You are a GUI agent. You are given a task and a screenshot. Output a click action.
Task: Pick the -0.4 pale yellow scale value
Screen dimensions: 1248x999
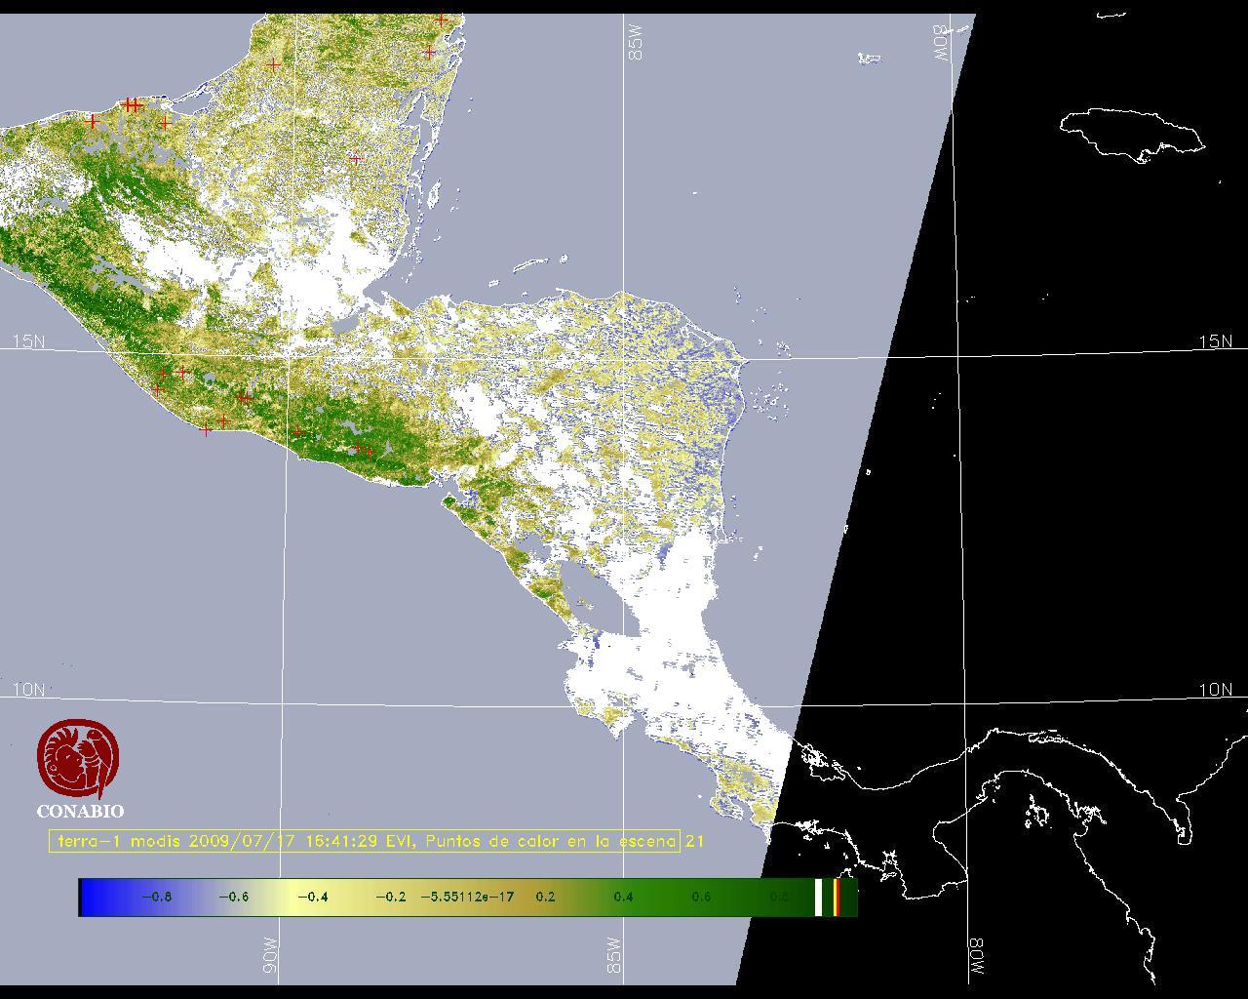[312, 897]
